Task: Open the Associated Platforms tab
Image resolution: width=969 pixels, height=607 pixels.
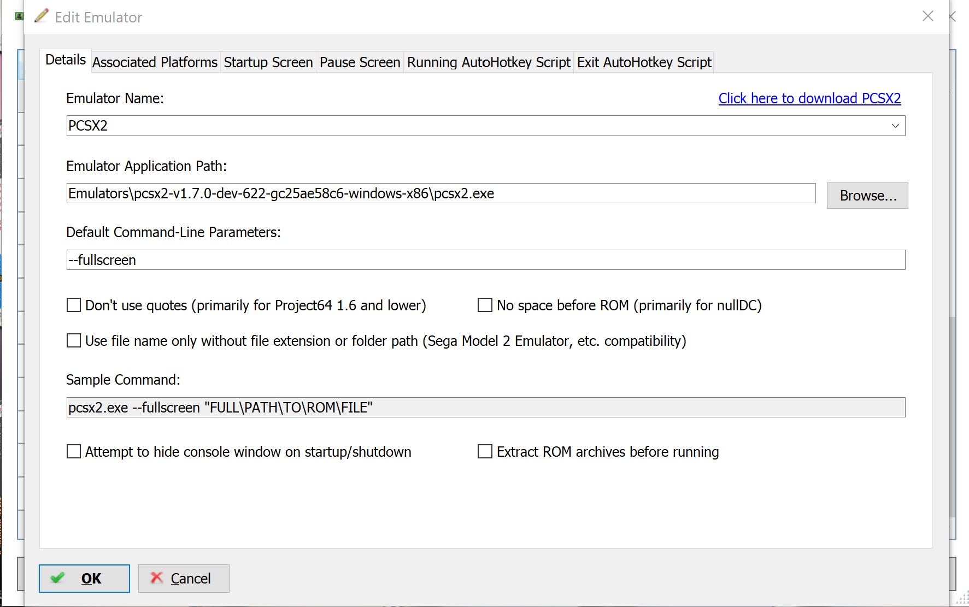Action: [155, 62]
